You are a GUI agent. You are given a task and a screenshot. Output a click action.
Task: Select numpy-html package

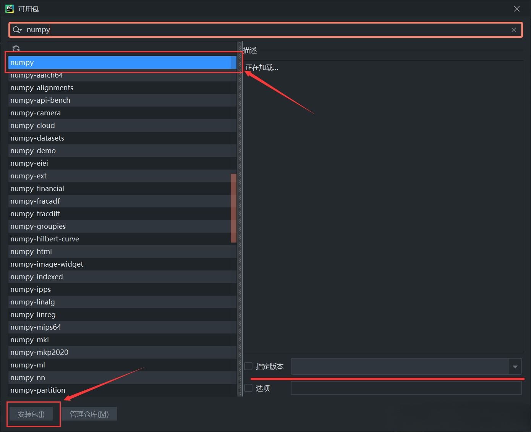pyautogui.click(x=122, y=252)
